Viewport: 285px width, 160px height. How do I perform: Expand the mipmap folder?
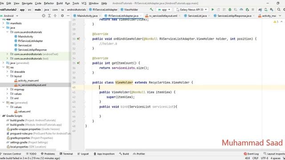tap(7, 89)
